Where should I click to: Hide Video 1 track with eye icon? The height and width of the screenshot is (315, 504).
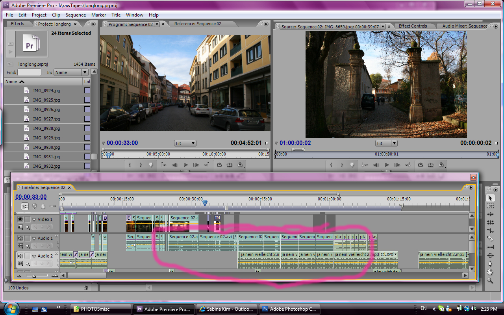click(x=20, y=219)
